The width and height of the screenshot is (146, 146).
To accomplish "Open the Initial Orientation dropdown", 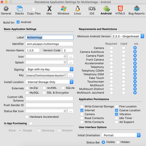I will pos(121,135).
